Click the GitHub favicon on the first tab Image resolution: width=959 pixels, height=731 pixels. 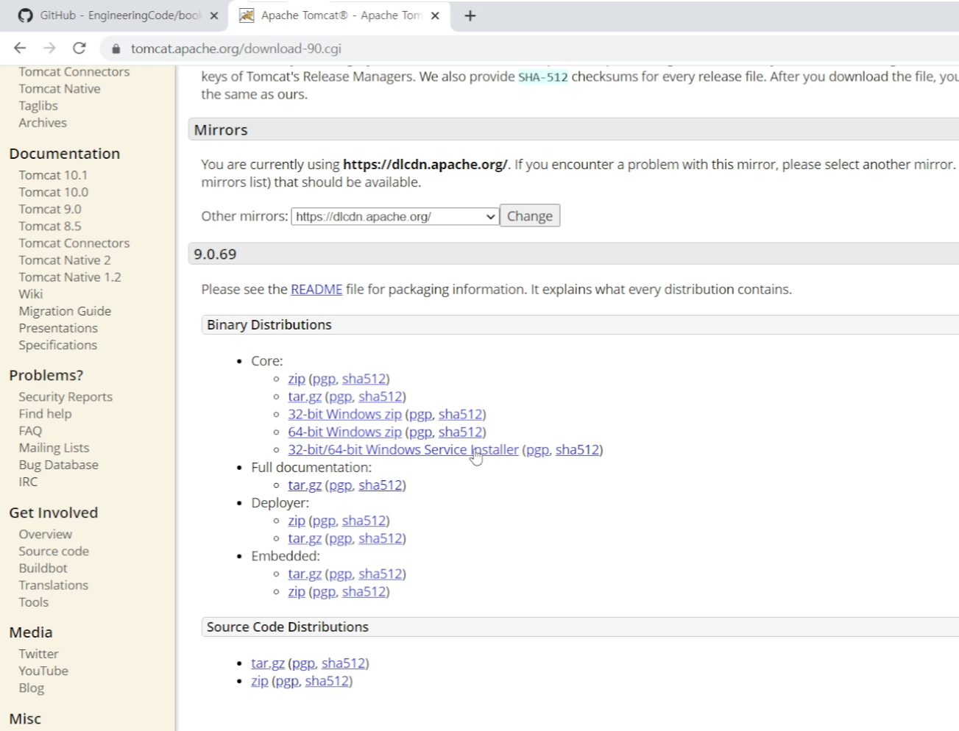click(x=26, y=15)
